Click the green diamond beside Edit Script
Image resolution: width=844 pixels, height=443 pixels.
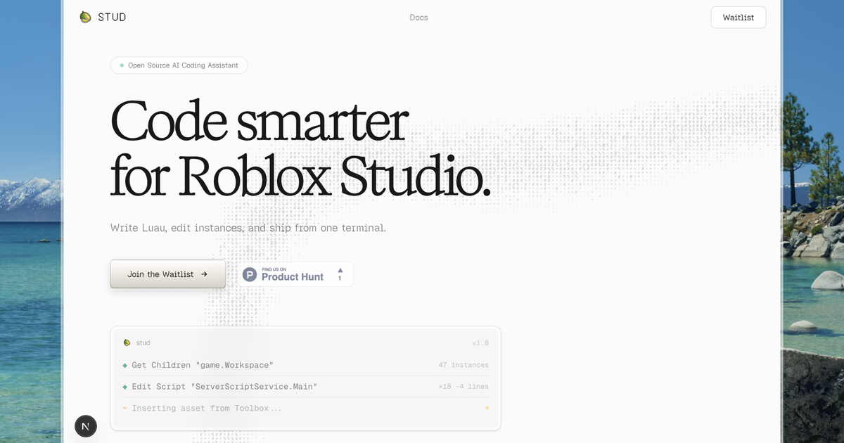pos(125,387)
